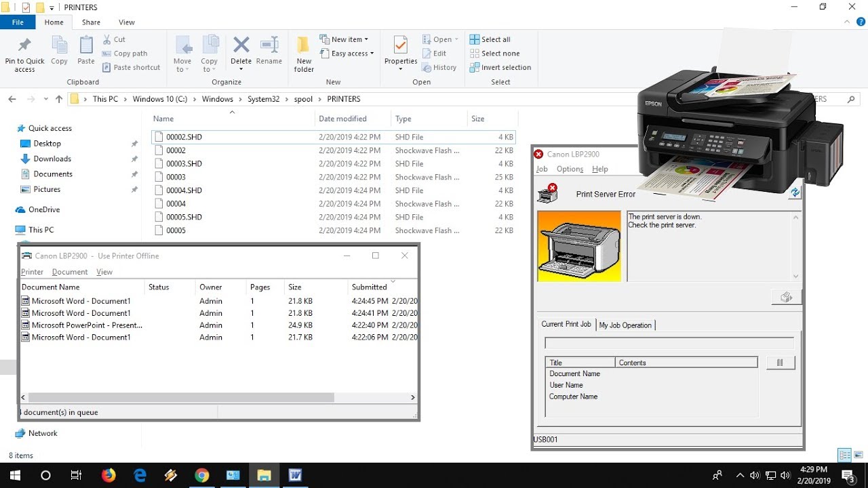The image size is (868, 488).
Task: Click Invert selection in the ribbon
Action: click(500, 67)
